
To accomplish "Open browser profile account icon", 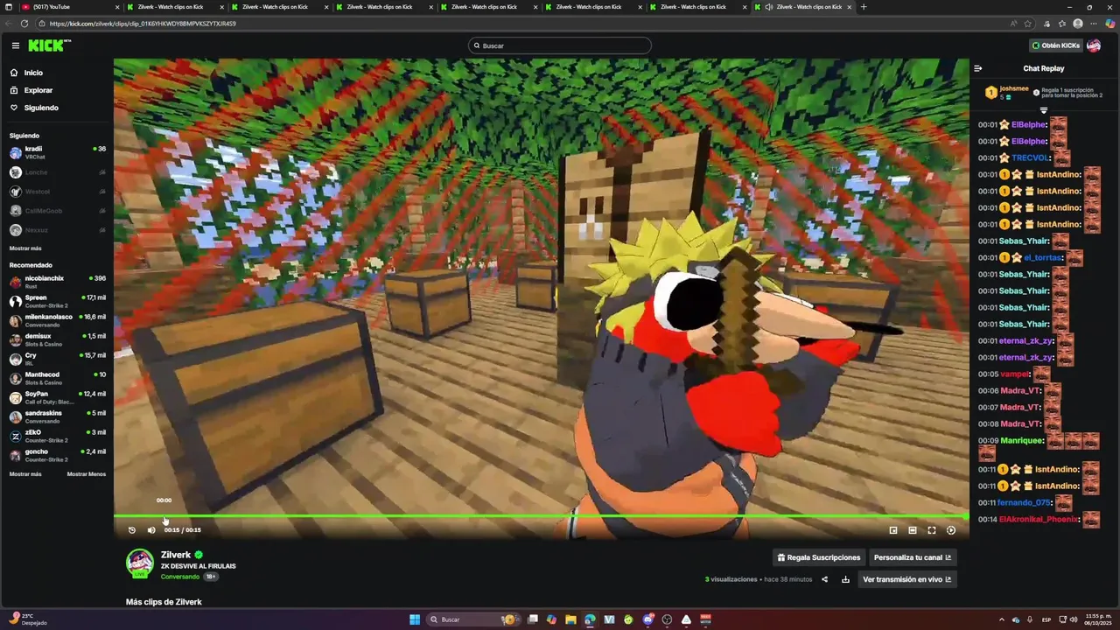I will tap(1078, 24).
